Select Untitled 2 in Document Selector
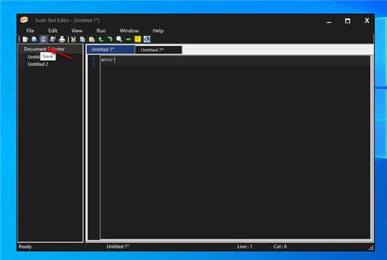Viewport: 387px width, 260px height. (x=38, y=65)
